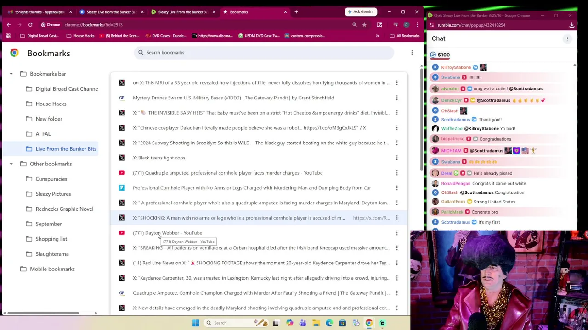588x330 pixels.
Task: Open more actions for Black teens fight cops bookmark
Action: coord(397,158)
